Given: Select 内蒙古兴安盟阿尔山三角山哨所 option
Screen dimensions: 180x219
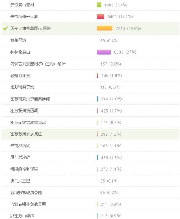Looking at the screenshot, I should (x=90, y=64).
